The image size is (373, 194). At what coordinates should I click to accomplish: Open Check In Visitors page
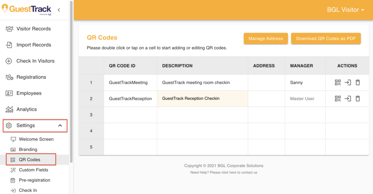[35, 61]
